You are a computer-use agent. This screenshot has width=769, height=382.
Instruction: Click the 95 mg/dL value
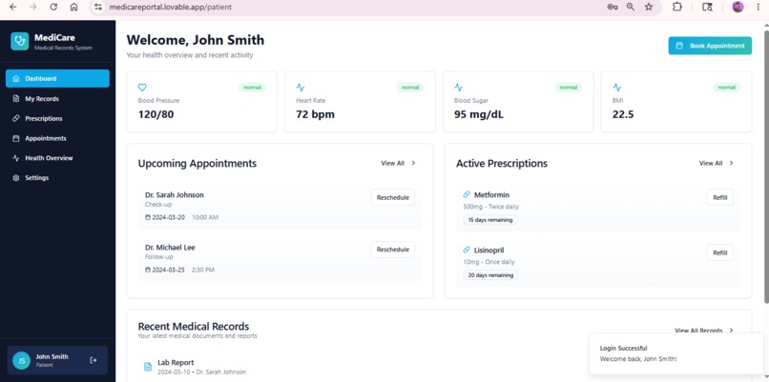click(479, 114)
